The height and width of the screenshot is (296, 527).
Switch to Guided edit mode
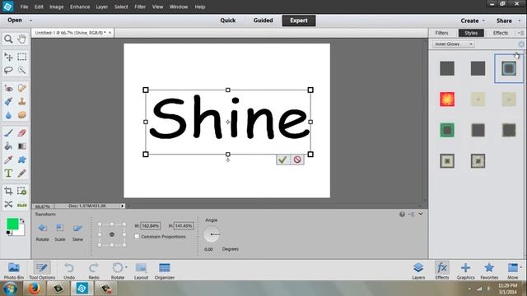coord(263,21)
